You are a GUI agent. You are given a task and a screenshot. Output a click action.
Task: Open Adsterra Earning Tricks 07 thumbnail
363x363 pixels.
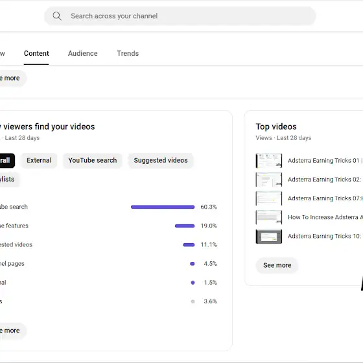pyautogui.click(x=269, y=198)
